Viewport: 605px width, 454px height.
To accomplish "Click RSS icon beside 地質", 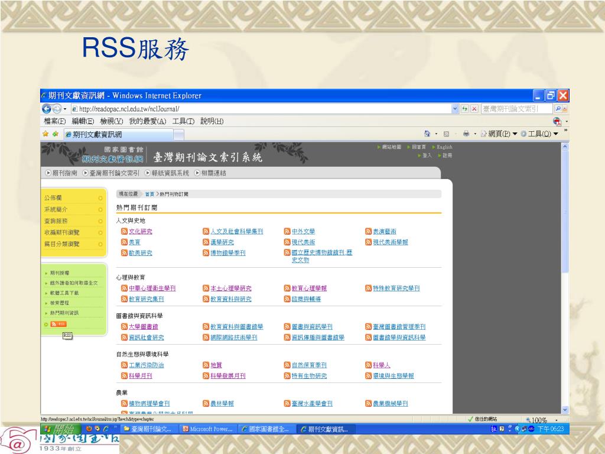I will [x=206, y=365].
